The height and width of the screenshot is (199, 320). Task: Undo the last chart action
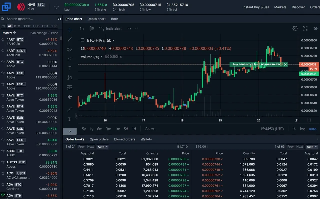pyautogui.click(x=129, y=28)
